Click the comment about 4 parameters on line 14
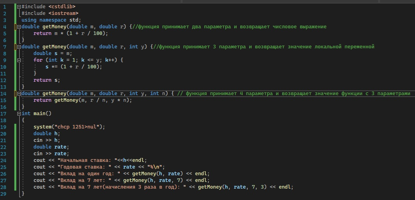 294,93
